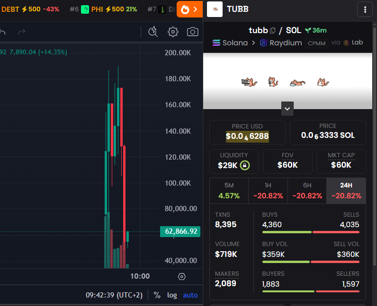Click the PHI token green logo icon
This screenshot has height=306, width=377.
point(85,9)
